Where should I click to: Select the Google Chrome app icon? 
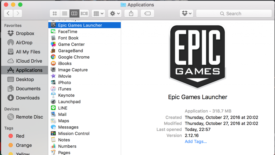click(x=53, y=57)
